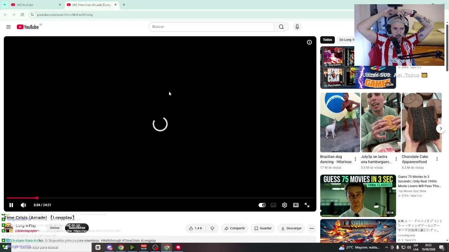Click the search magnifier button
Screen dimensions: 449x252
(281, 27)
